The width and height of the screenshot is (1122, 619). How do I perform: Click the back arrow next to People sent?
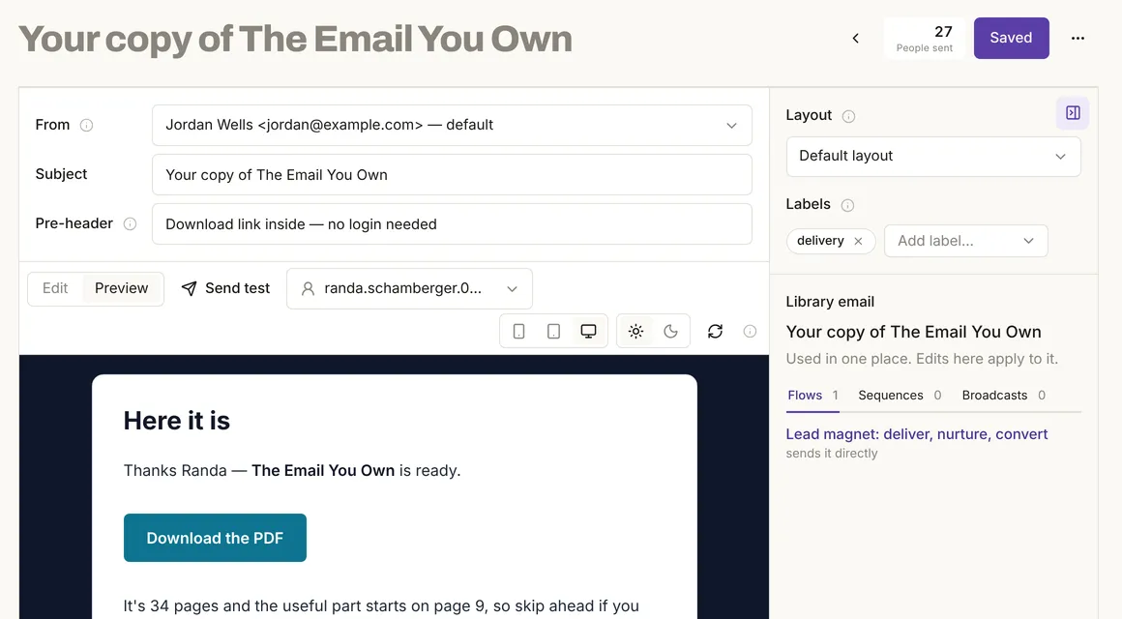coord(855,38)
